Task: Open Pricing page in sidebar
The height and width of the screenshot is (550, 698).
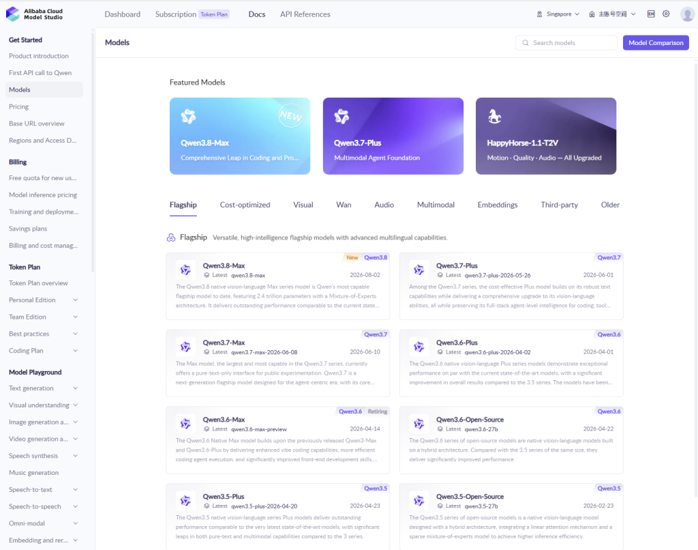Action: tap(18, 106)
